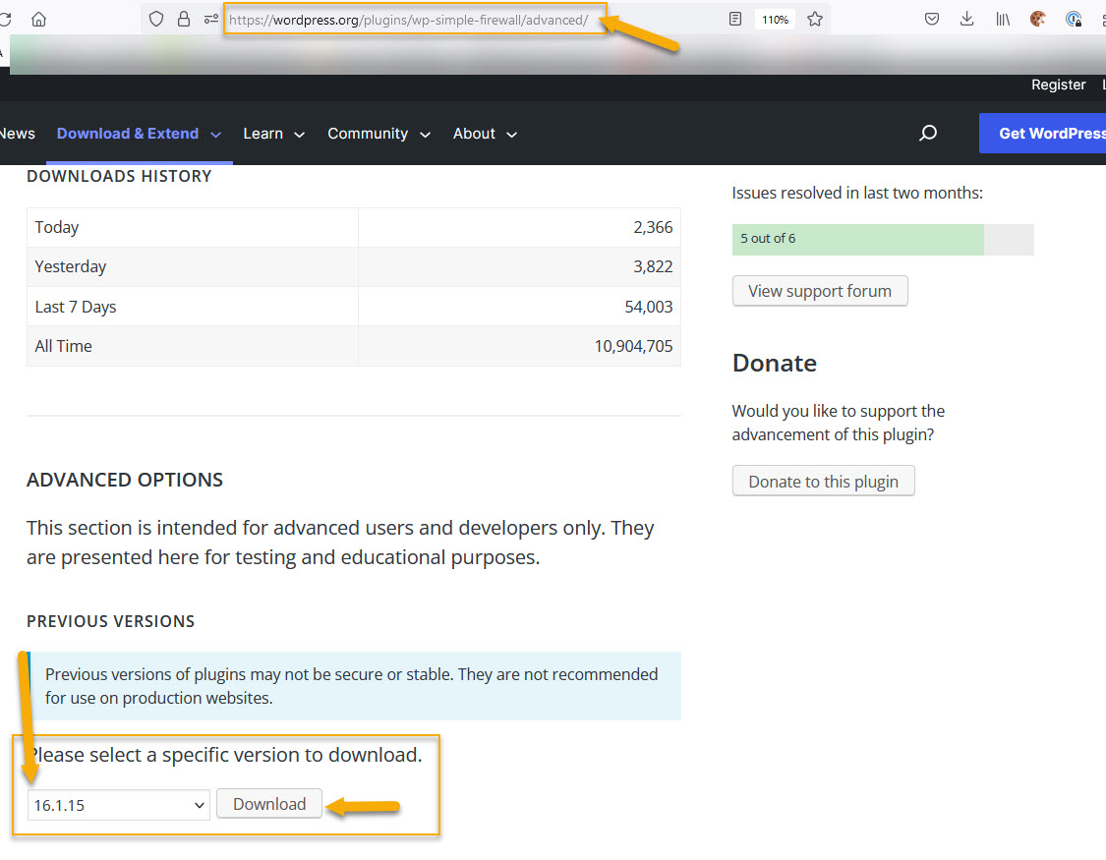The width and height of the screenshot is (1106, 860).
Task: Open the search magnifier on WordPress navbar
Action: coord(927,133)
